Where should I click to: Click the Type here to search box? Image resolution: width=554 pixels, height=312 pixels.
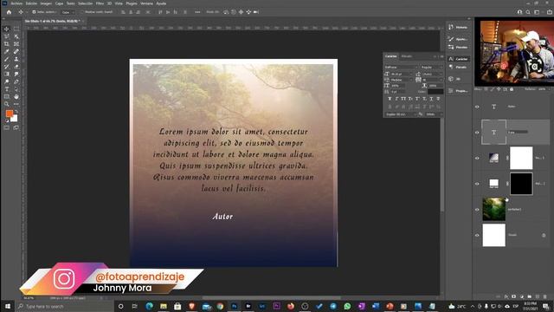65,306
